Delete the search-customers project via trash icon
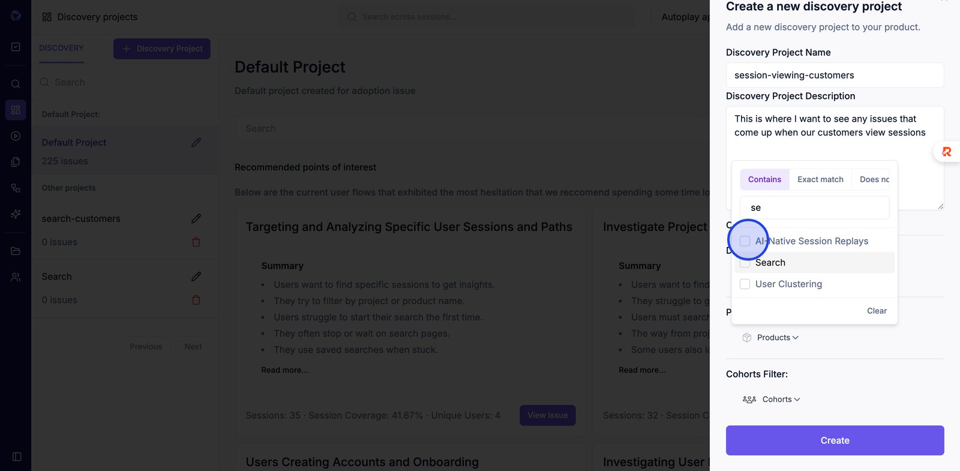 (x=196, y=242)
